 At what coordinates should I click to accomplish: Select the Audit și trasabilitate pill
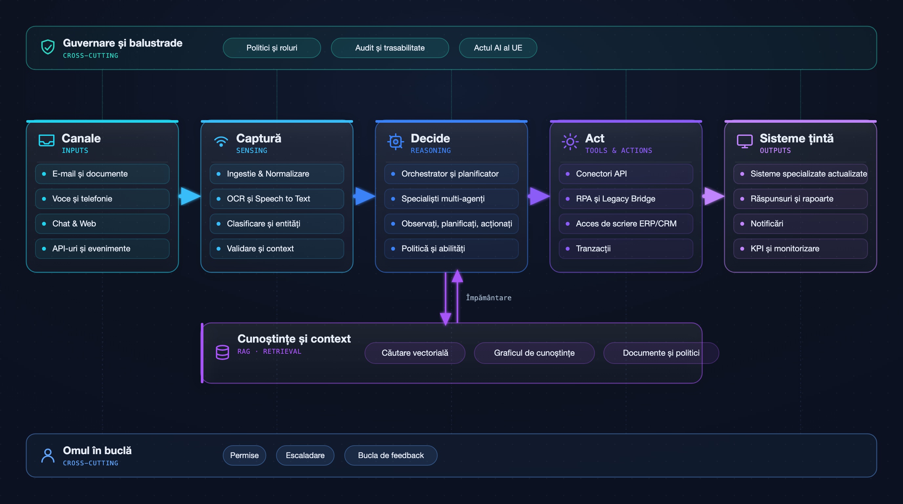(x=390, y=48)
